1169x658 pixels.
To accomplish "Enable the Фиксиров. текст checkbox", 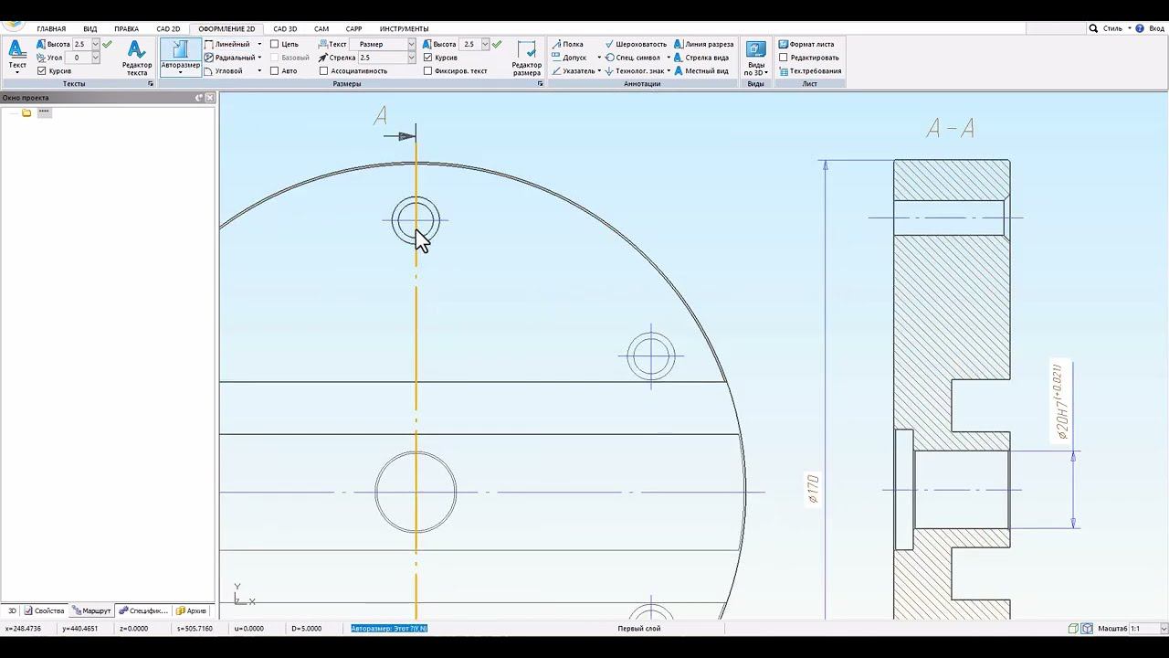I will tap(427, 70).
